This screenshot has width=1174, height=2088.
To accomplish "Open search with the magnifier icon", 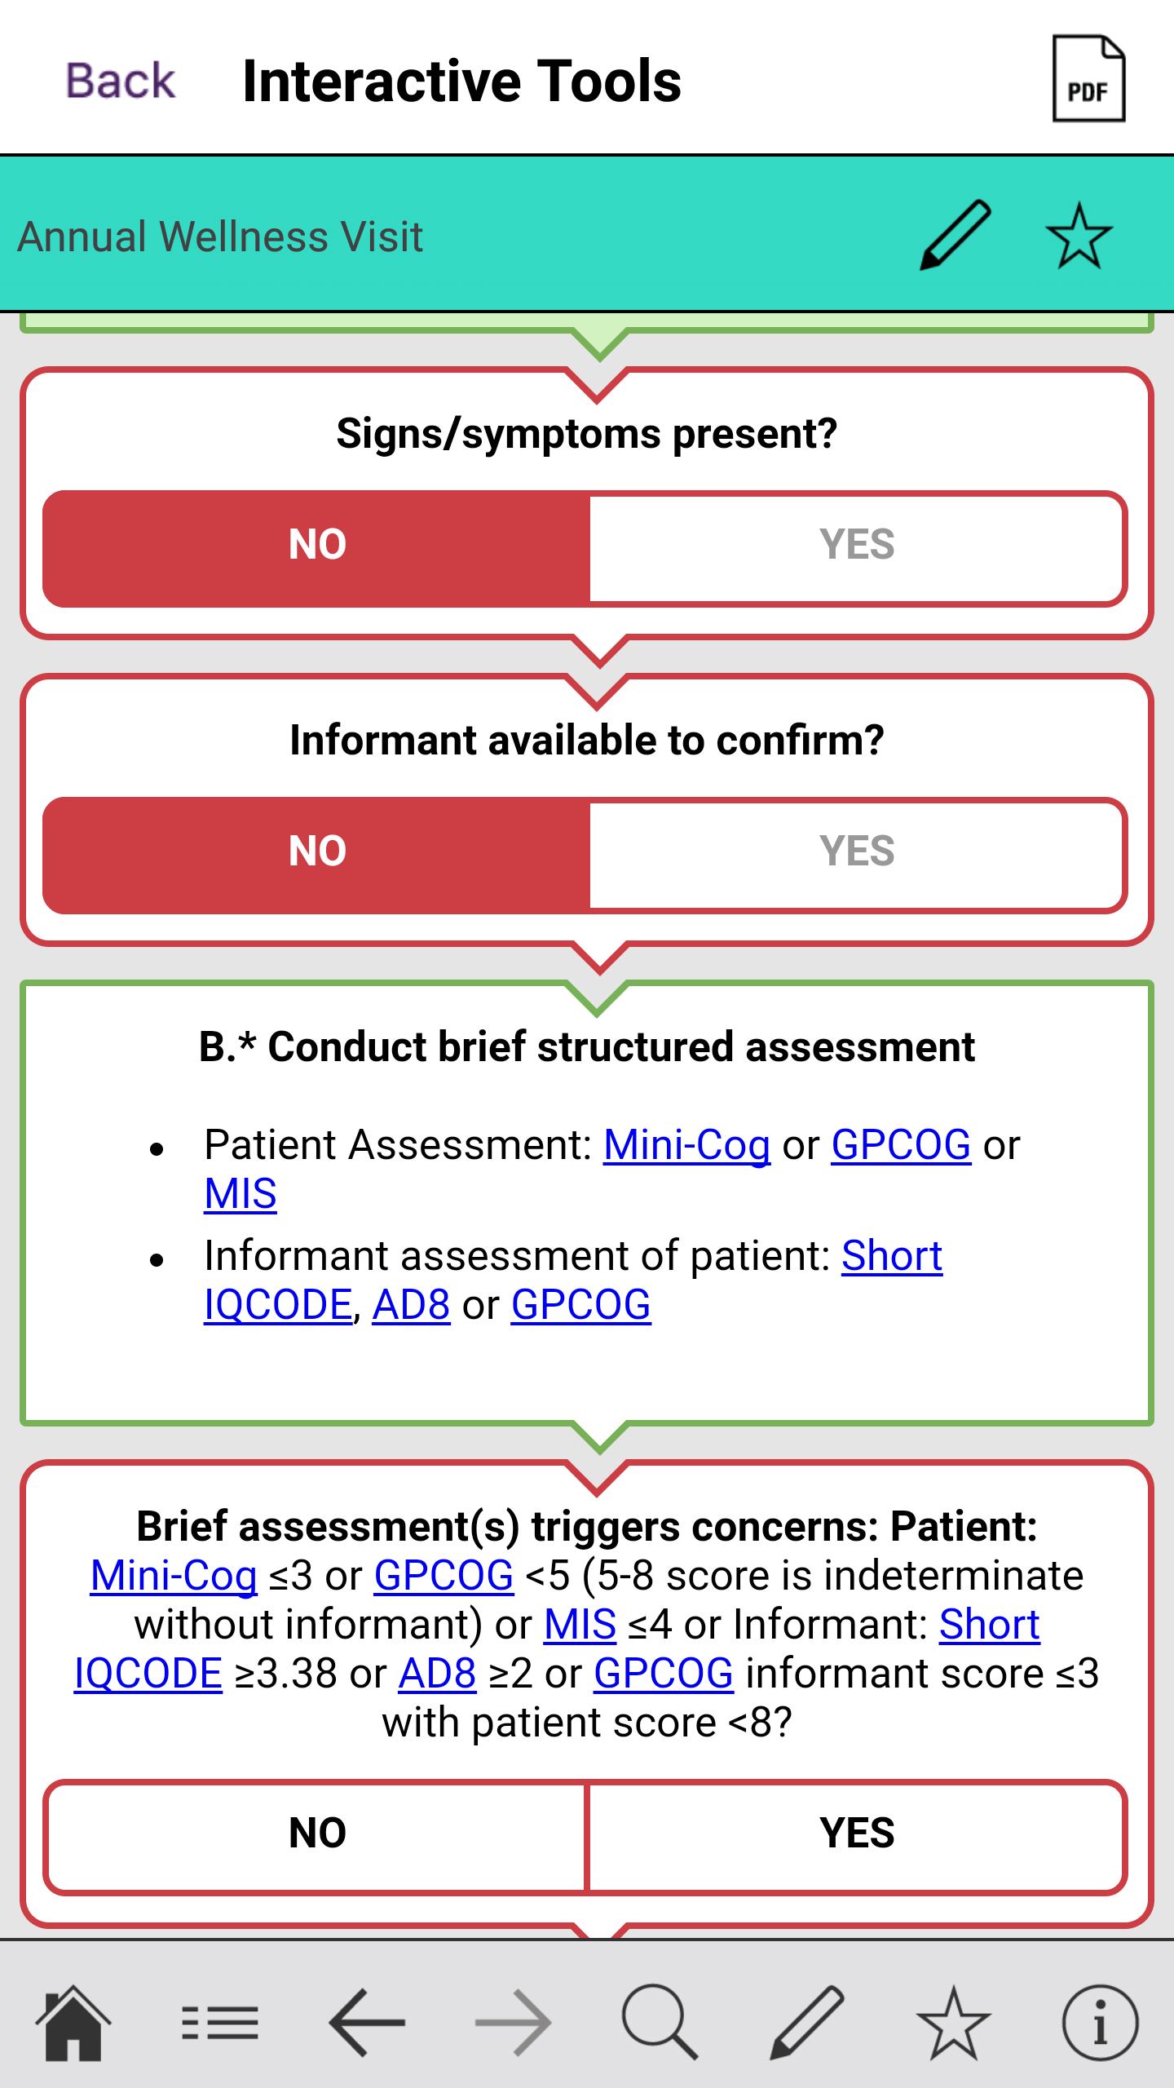I will [x=660, y=2023].
